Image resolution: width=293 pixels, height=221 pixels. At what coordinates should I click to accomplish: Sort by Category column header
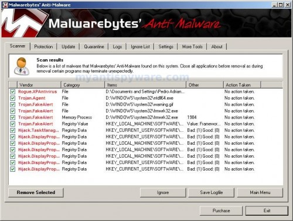pyautogui.click(x=83, y=85)
